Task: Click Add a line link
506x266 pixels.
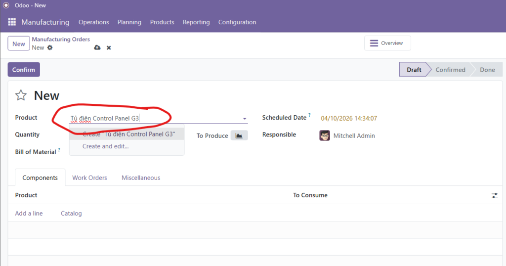Action: click(29, 214)
